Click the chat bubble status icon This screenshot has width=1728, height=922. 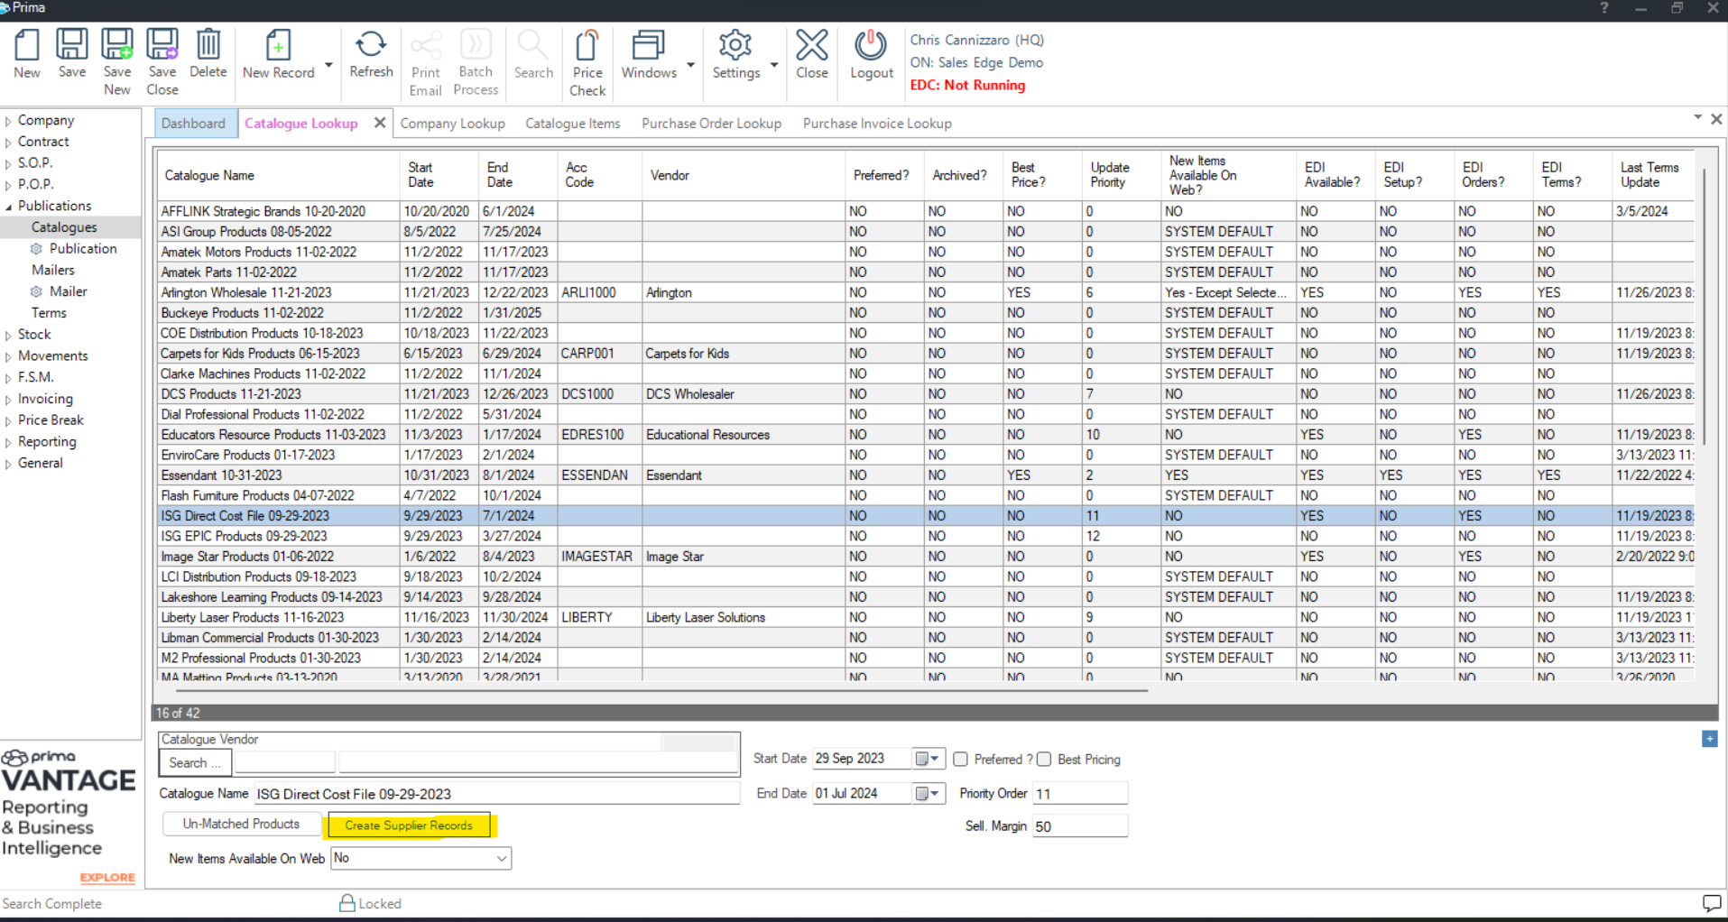point(1712,903)
